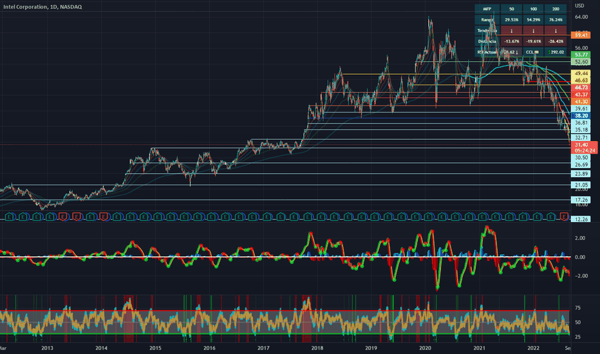Click the 200 column header in the table
The height and width of the screenshot is (354, 600).
point(556,9)
